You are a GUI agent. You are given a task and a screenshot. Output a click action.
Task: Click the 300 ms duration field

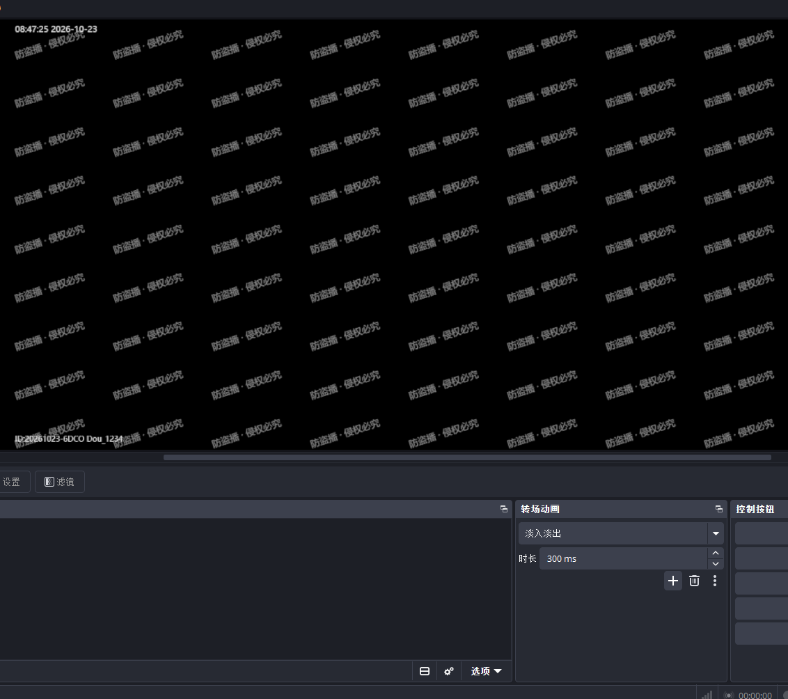[624, 559]
